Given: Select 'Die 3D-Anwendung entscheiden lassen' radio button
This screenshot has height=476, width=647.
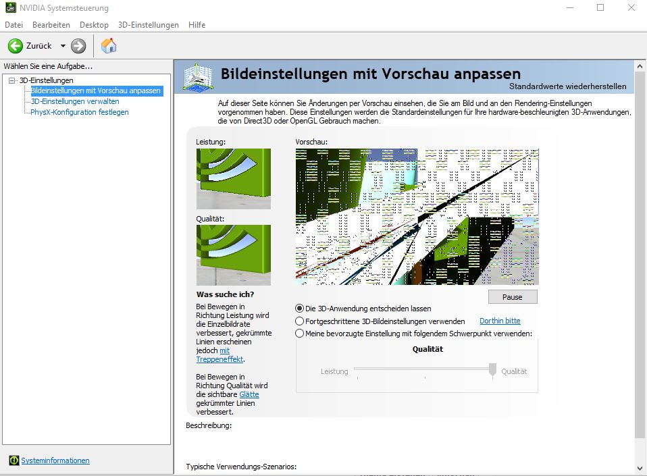Looking at the screenshot, I should [x=300, y=309].
